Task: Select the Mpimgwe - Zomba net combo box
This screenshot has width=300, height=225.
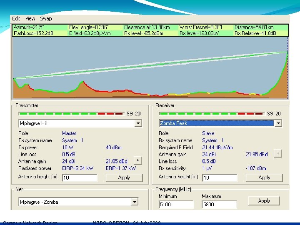Action: 78,202
